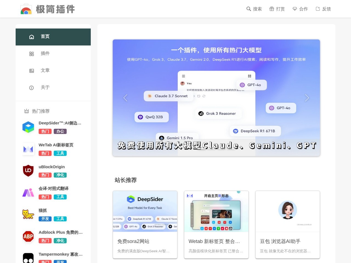The width and height of the screenshot is (351, 263).
Task: Click 工具 tag under 猫抓
Action: pos(60,219)
